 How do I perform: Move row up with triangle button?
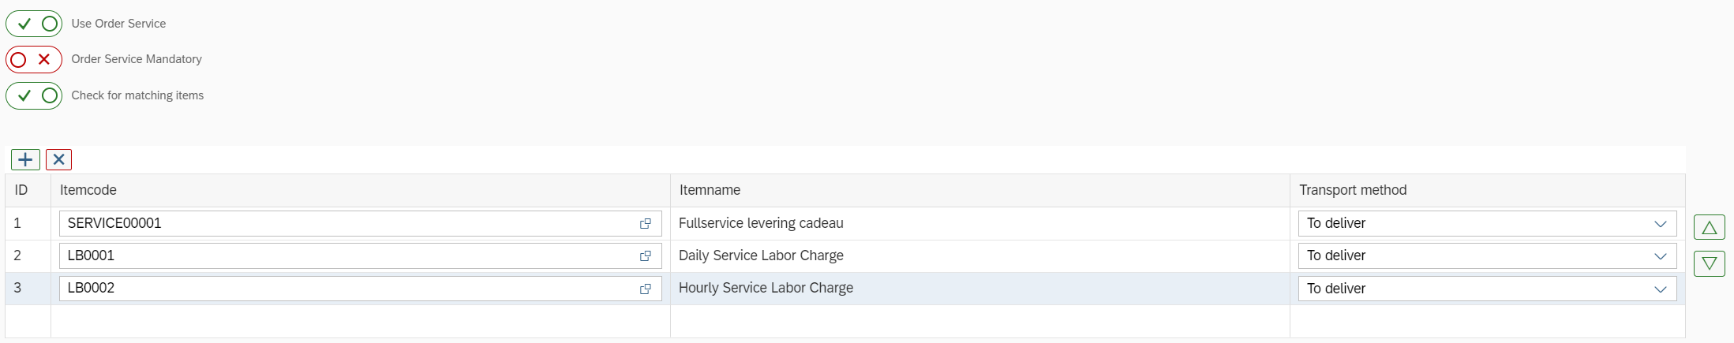pyautogui.click(x=1709, y=228)
